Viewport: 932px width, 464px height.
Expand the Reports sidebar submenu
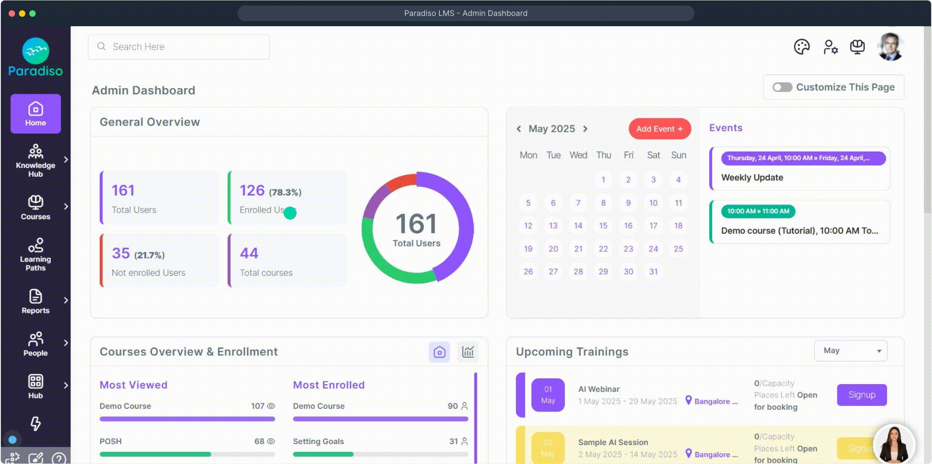[x=66, y=300]
